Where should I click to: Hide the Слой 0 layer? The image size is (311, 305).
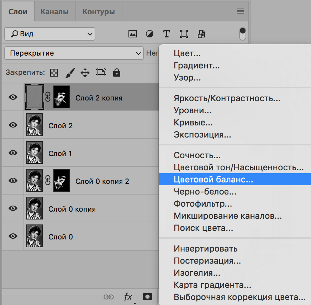13,236
